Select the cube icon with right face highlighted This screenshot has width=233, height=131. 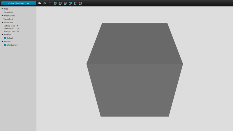point(81,3)
